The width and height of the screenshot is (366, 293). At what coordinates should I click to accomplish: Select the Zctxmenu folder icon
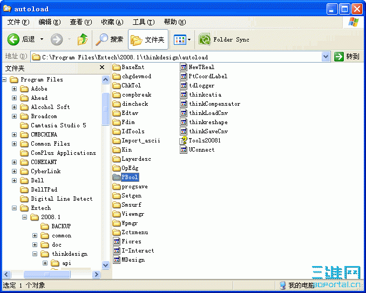pos(116,233)
